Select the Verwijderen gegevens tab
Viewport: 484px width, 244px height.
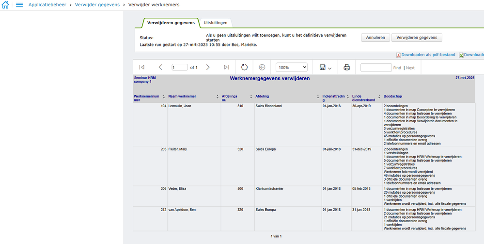[x=171, y=23]
